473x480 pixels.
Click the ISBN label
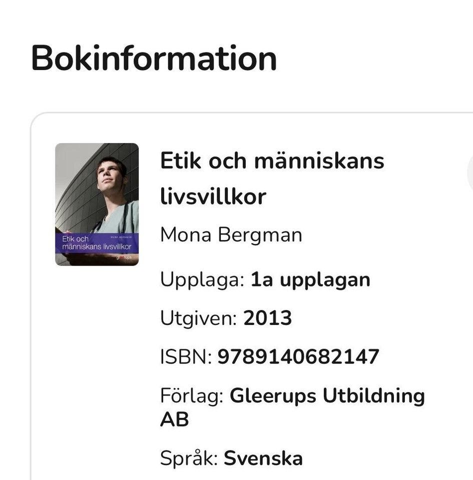pyautogui.click(x=186, y=357)
